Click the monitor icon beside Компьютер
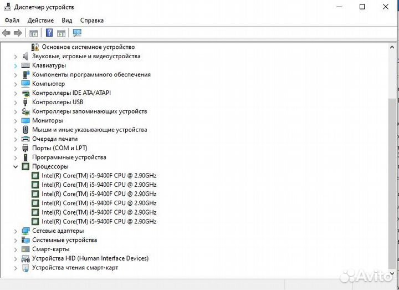The image size is (399, 290). coord(25,84)
